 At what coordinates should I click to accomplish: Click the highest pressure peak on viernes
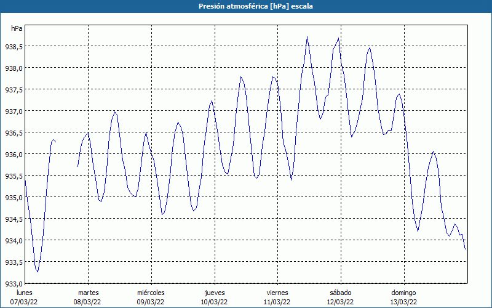pos(307,37)
